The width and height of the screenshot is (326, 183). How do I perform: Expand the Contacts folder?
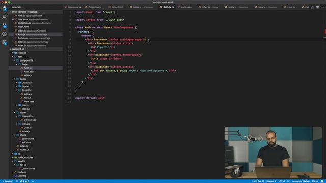point(17,83)
